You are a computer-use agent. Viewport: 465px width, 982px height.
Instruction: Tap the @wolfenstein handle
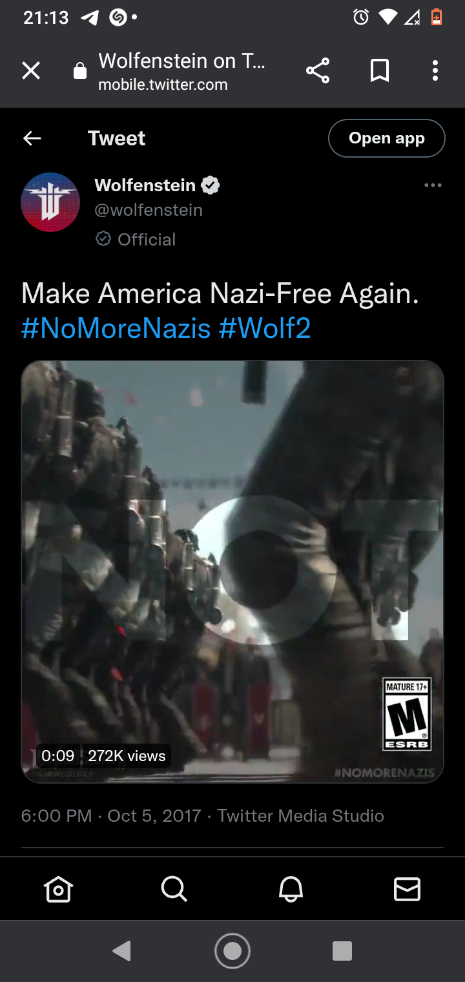click(x=149, y=210)
